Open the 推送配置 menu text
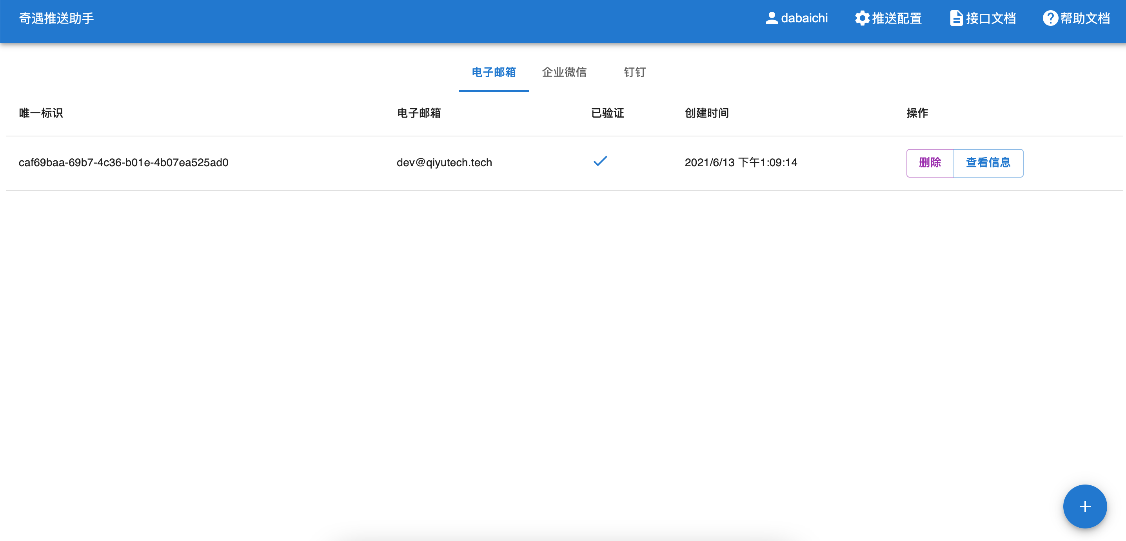 (897, 18)
